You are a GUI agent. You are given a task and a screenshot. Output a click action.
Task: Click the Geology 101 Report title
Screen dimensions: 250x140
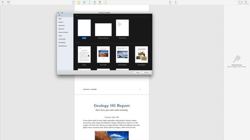112,105
